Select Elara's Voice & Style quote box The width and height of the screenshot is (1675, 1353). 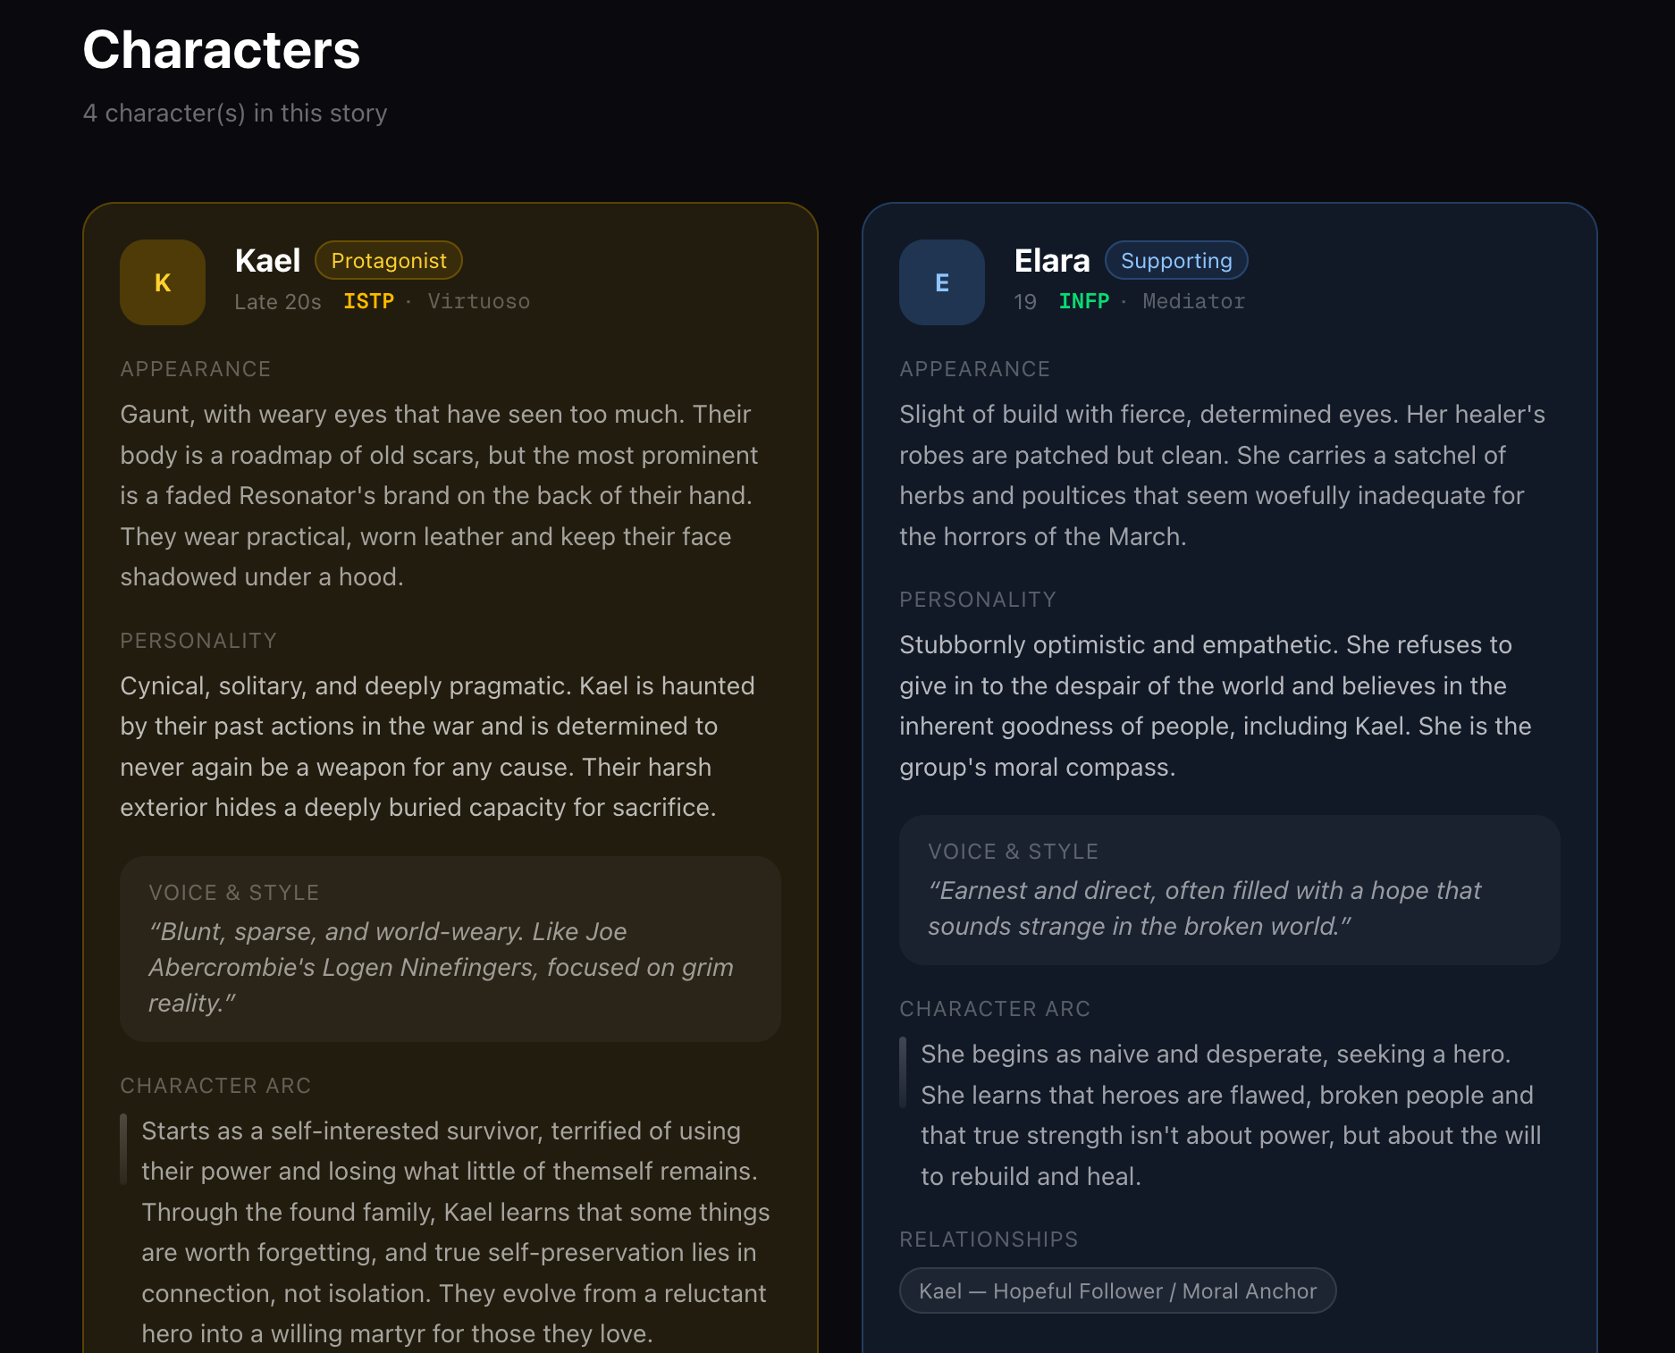click(1230, 889)
